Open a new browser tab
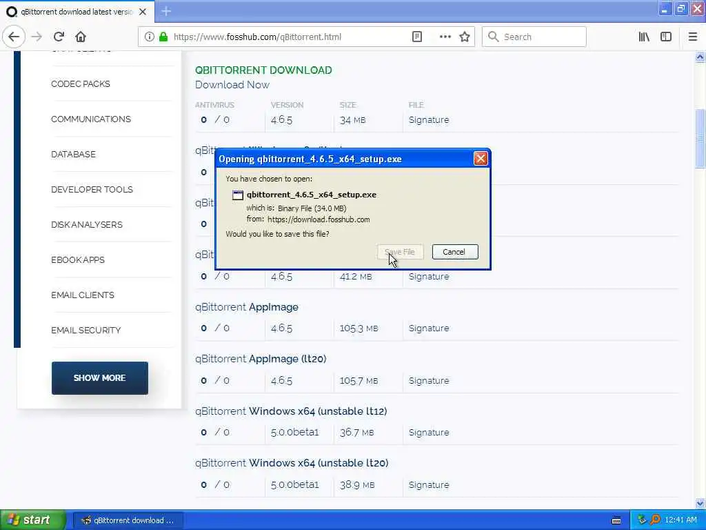Screen dimensions: 706x530 (x=166, y=11)
